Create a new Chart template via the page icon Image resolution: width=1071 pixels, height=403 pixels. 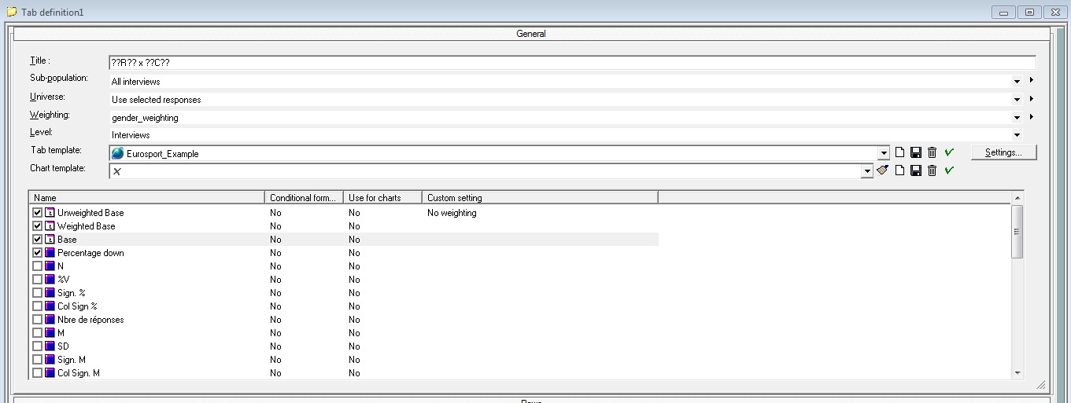point(900,170)
